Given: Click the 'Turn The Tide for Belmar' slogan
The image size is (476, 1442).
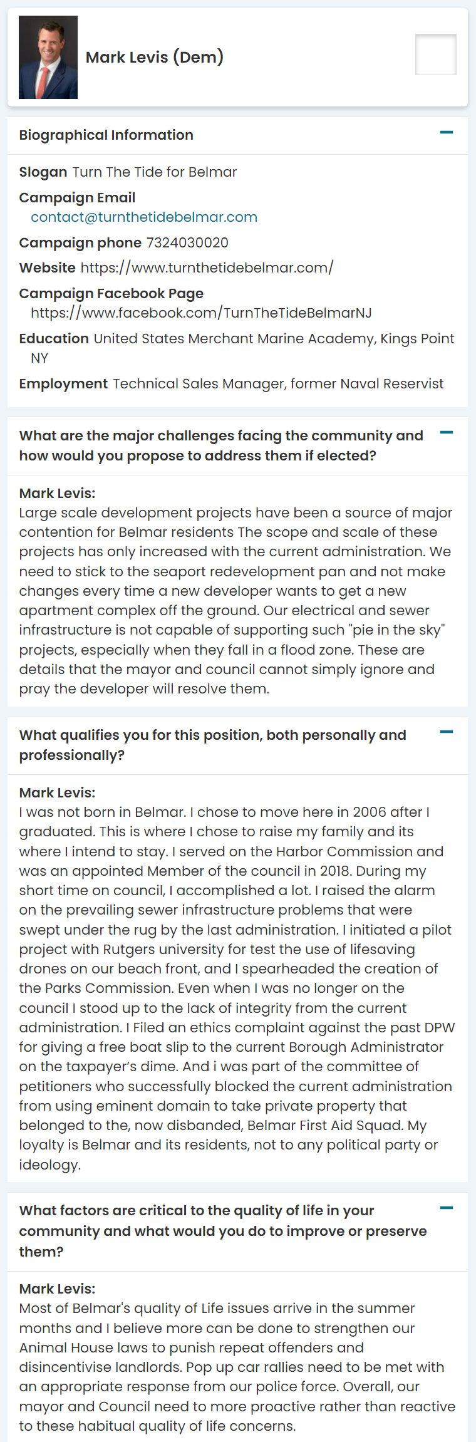Looking at the screenshot, I should (x=154, y=172).
